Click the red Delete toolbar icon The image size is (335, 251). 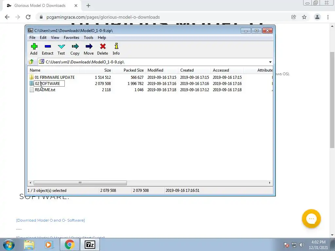coord(102,49)
